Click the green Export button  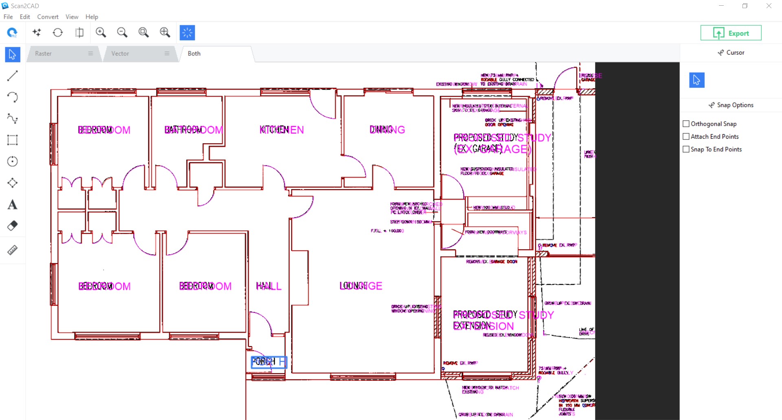point(731,33)
